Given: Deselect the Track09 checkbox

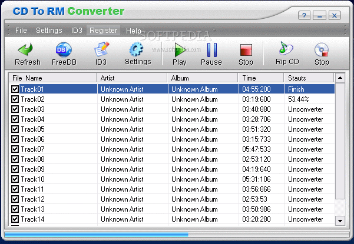Looking at the screenshot, I should pos(15,169).
